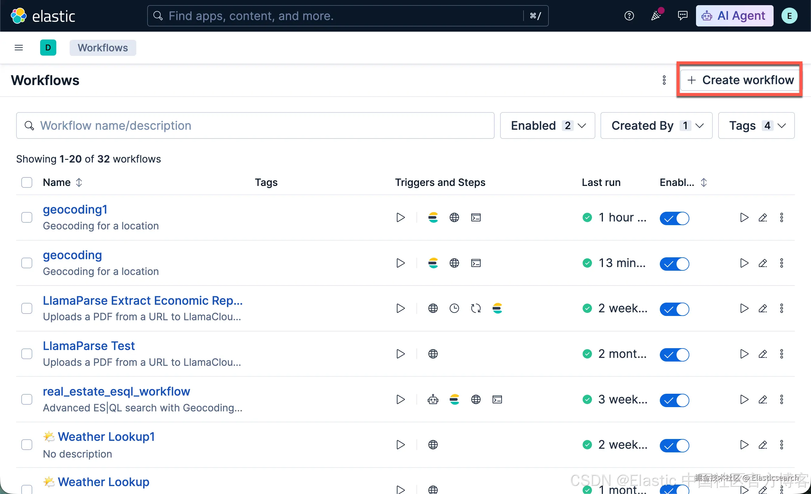
Task: Expand the Enabled filter dropdown
Action: pos(547,125)
